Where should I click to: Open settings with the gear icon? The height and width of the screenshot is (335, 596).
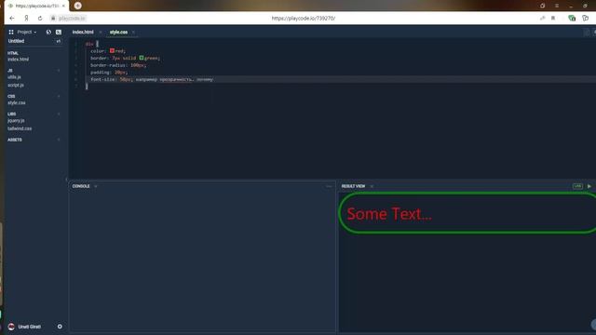[x=60, y=327]
